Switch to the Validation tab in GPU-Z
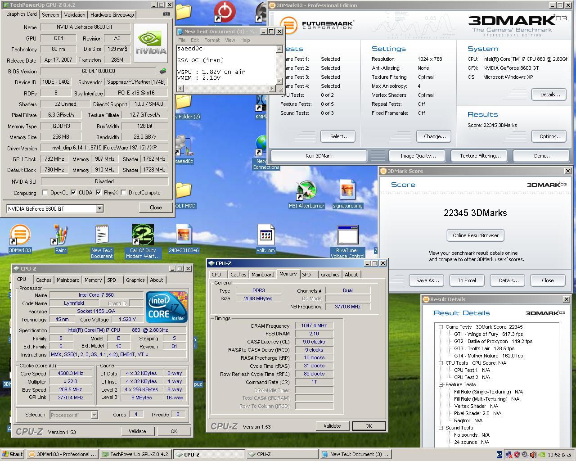The image size is (576, 461). click(x=75, y=15)
